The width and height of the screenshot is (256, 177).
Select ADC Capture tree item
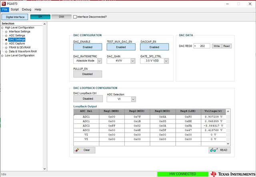pos(17,44)
